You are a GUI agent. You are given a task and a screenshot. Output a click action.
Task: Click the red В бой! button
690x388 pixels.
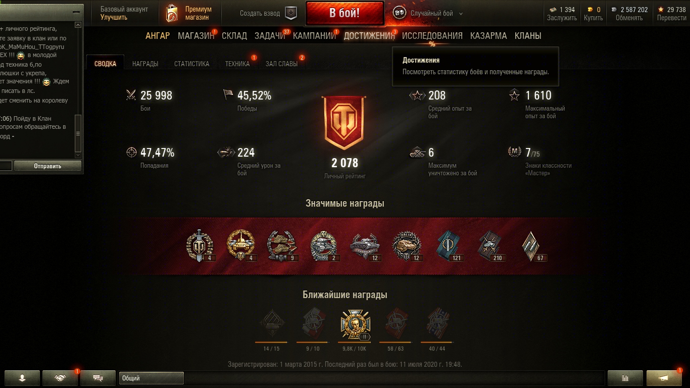coord(344,14)
